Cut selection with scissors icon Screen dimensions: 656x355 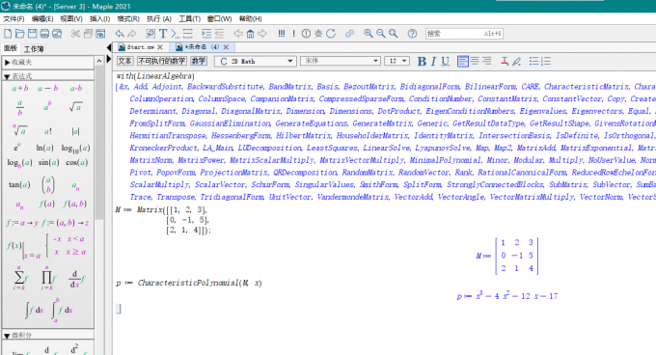pos(75,34)
